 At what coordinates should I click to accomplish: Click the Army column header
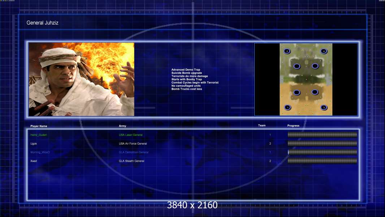coord(122,126)
